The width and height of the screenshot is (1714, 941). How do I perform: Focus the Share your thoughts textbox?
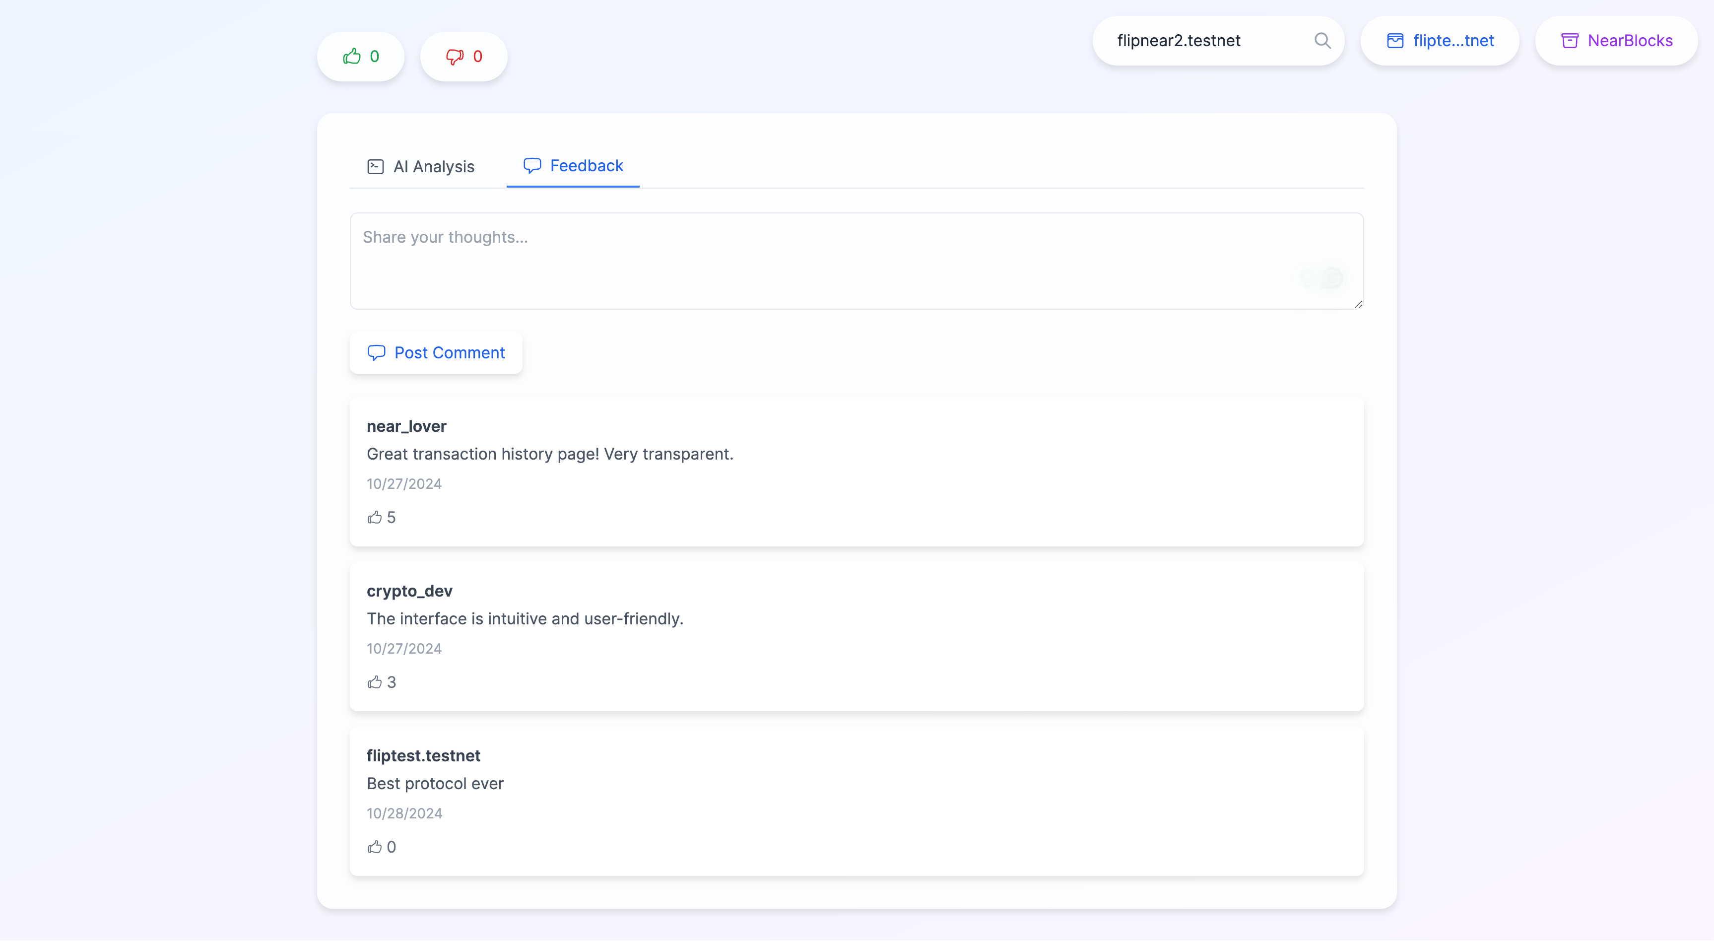(x=798, y=261)
